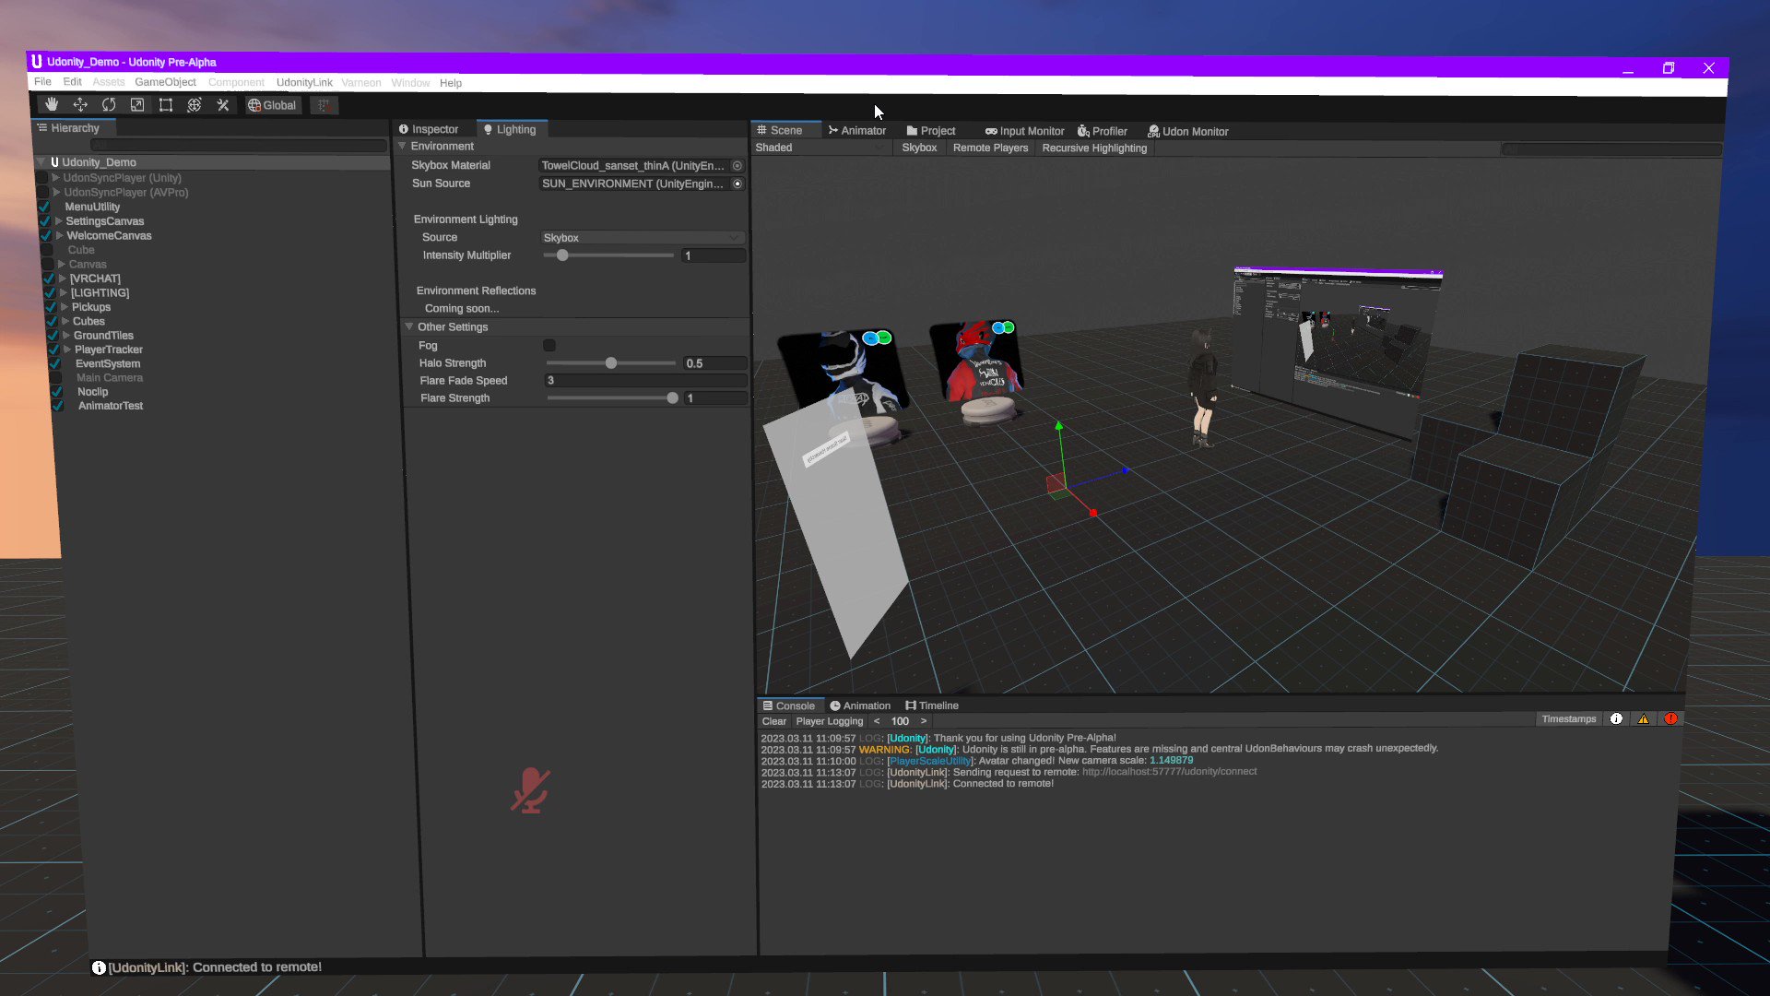
Task: Toggle WelcomeCanvas active checkbox
Action: tap(46, 235)
